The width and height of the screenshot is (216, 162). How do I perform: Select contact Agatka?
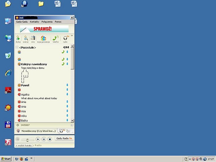tap(25, 94)
